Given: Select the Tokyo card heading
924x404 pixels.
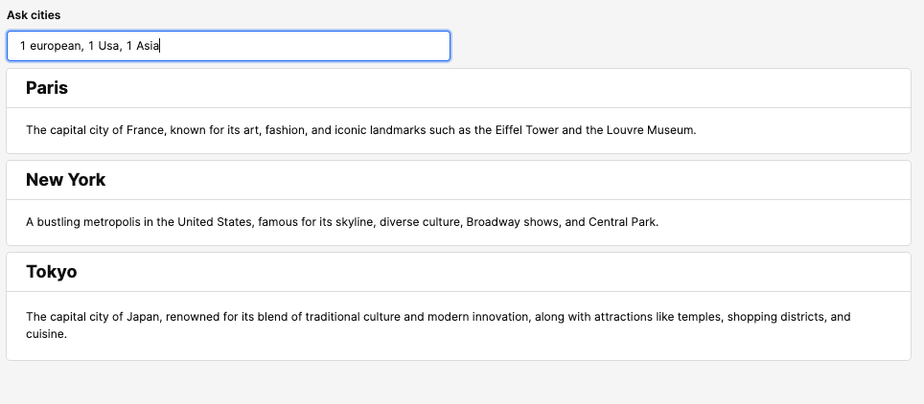Looking at the screenshot, I should (51, 272).
